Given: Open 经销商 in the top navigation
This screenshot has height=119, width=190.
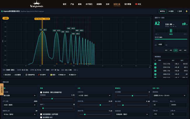Looking at the screenshot, I should 99,4.
